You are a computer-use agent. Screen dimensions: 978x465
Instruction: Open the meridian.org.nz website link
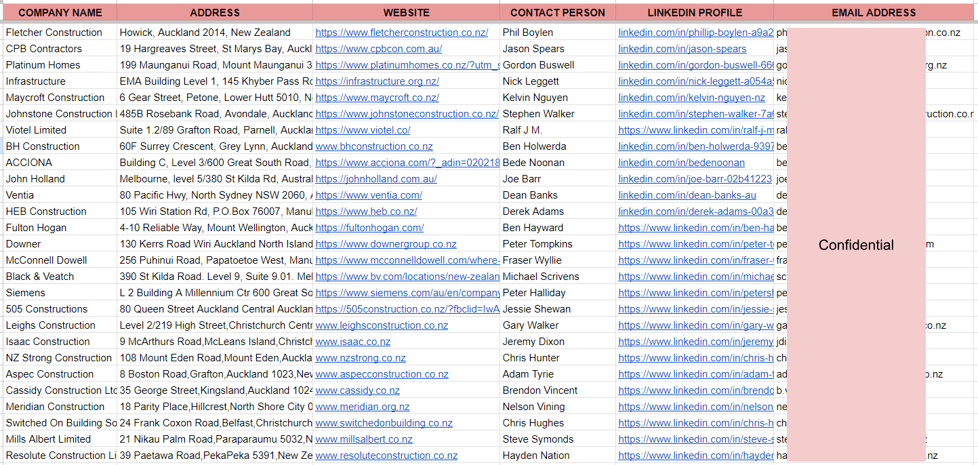363,407
